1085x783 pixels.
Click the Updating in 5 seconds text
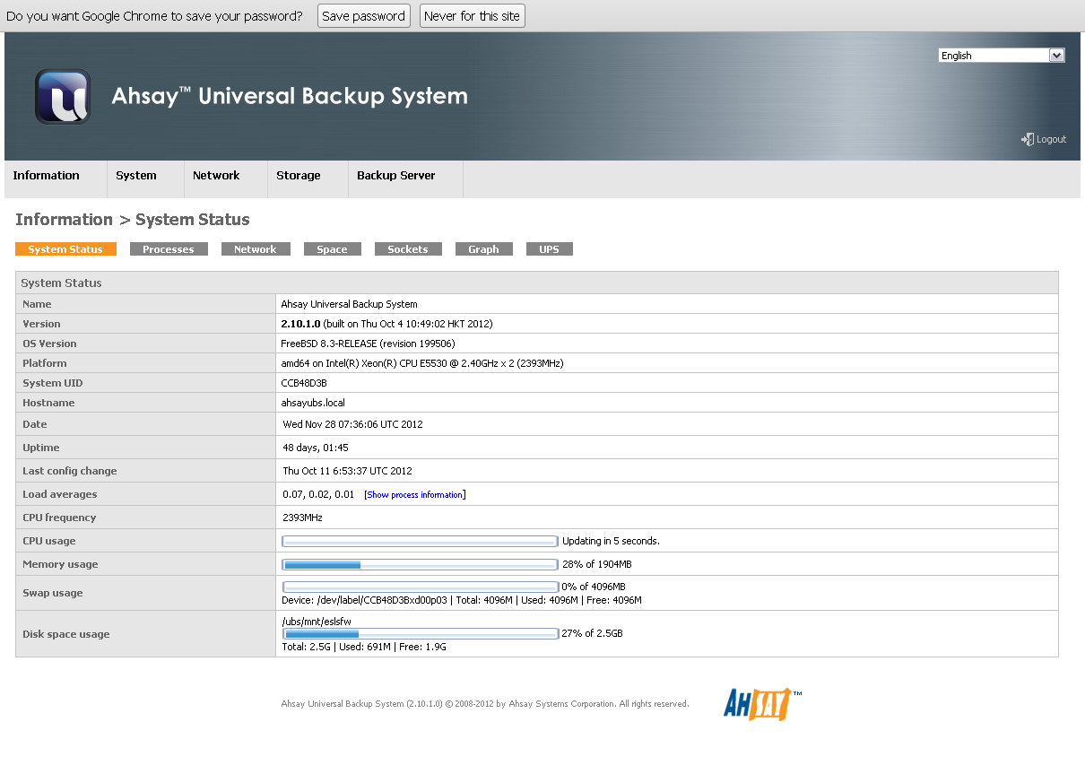point(611,541)
